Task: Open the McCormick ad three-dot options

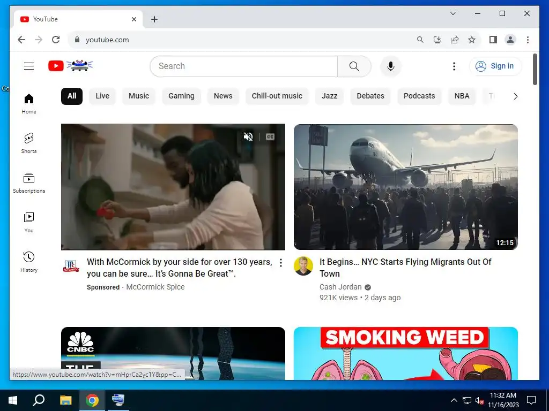Action: coord(281,263)
